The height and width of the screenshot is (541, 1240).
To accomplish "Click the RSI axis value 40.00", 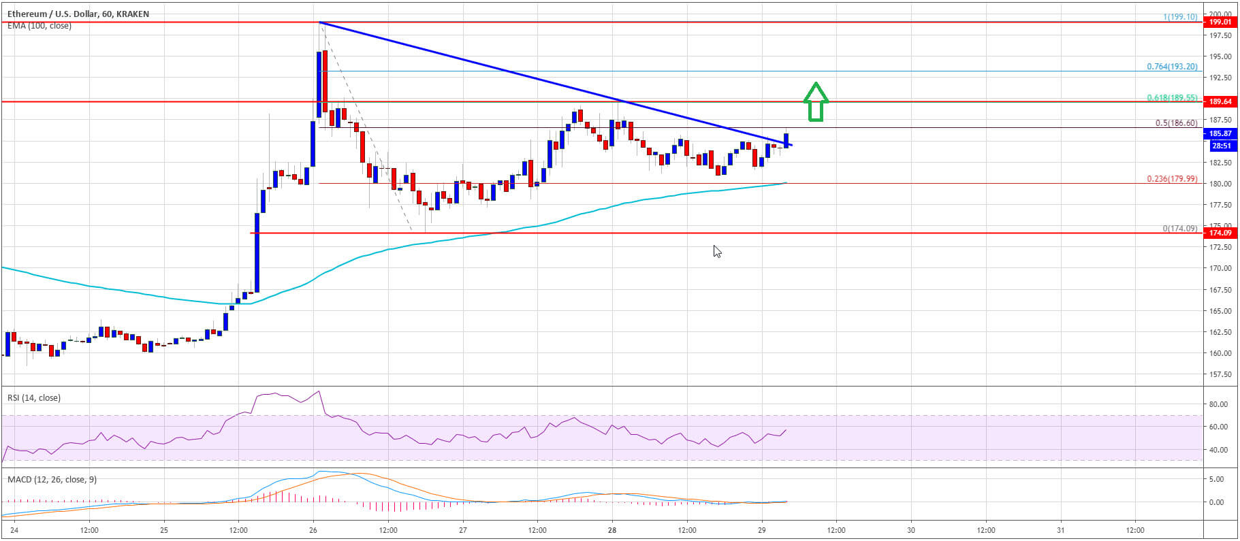I will click(x=1218, y=450).
